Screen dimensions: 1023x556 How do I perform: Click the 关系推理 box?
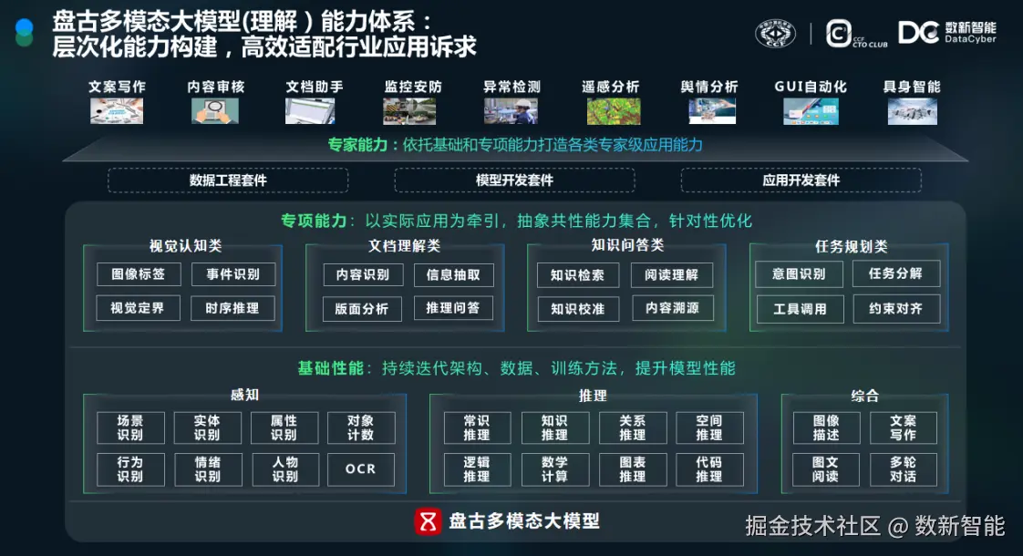pyautogui.click(x=633, y=427)
